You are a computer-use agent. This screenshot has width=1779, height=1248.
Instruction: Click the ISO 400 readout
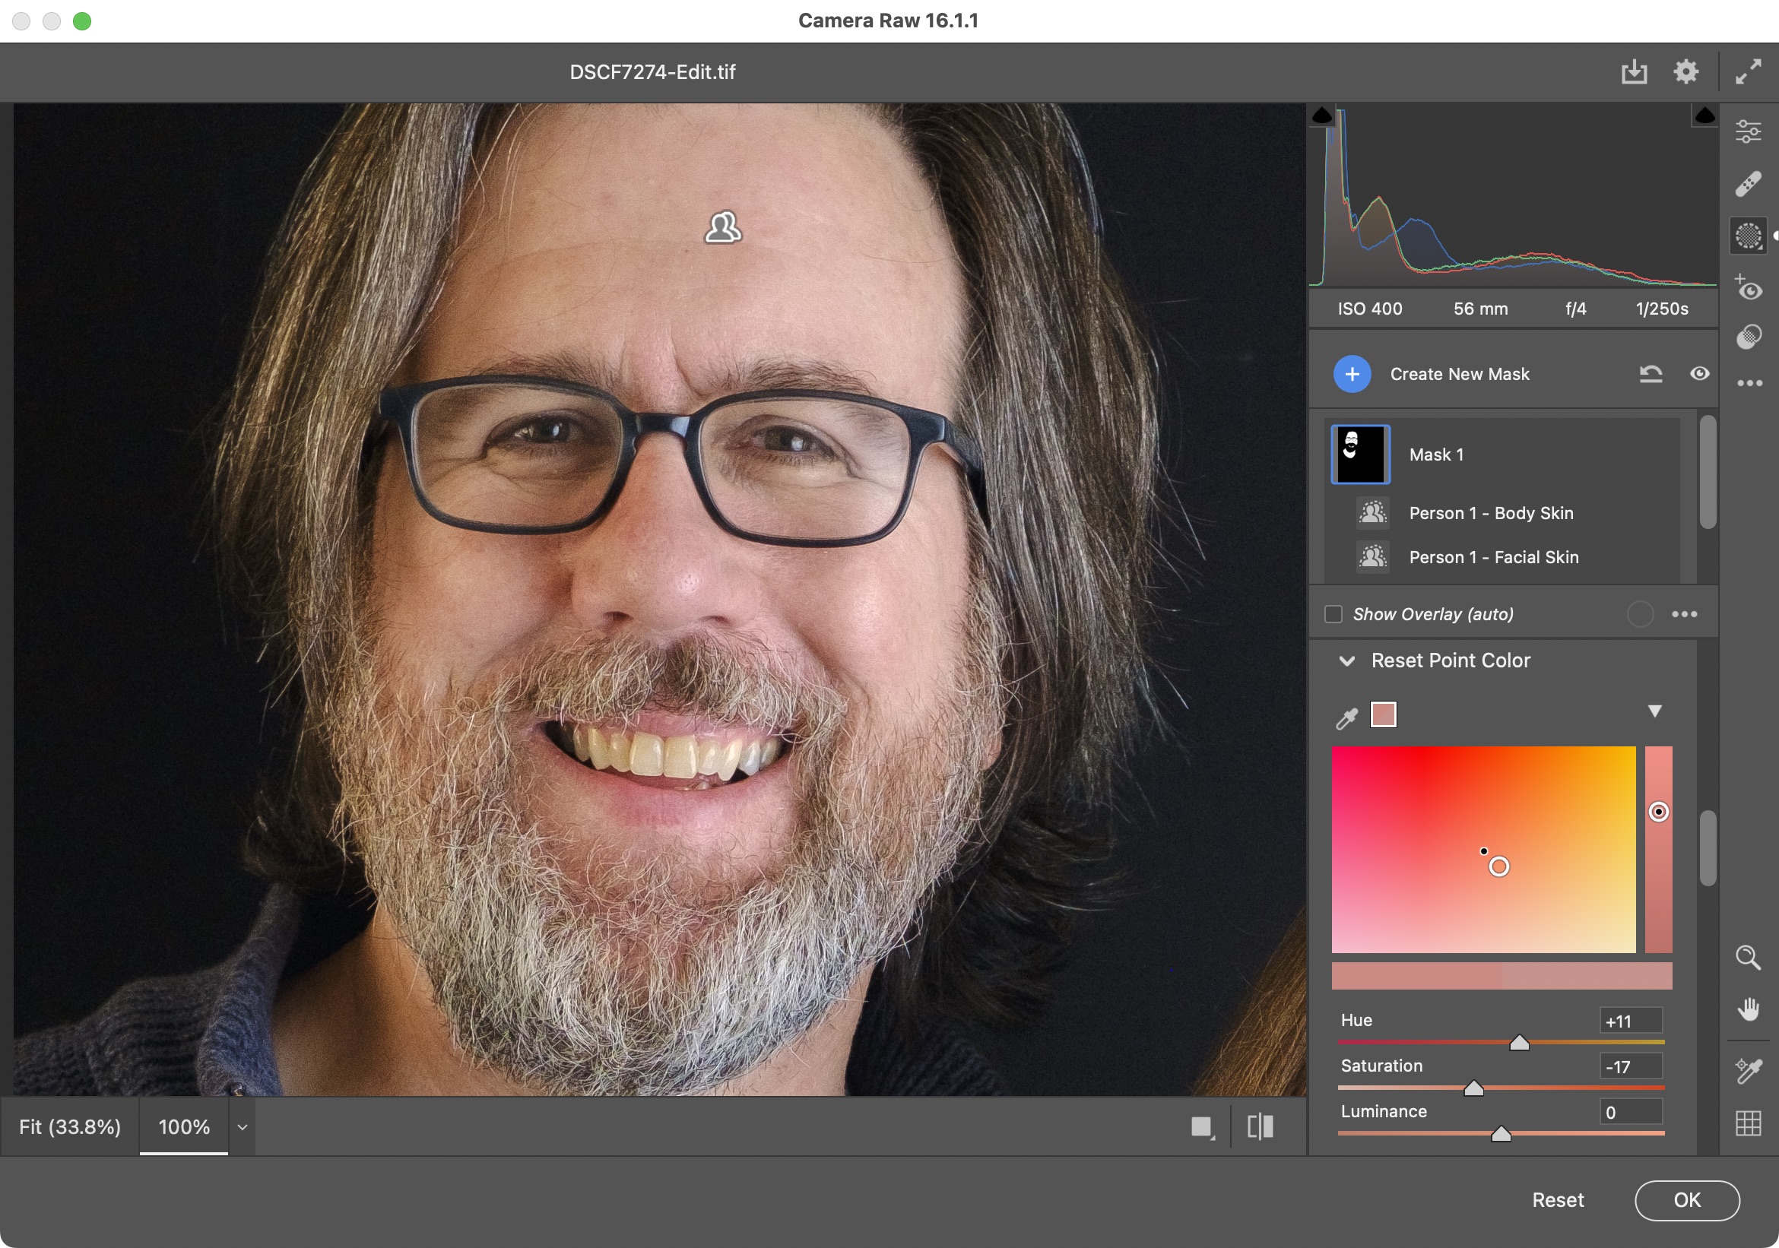(1369, 309)
